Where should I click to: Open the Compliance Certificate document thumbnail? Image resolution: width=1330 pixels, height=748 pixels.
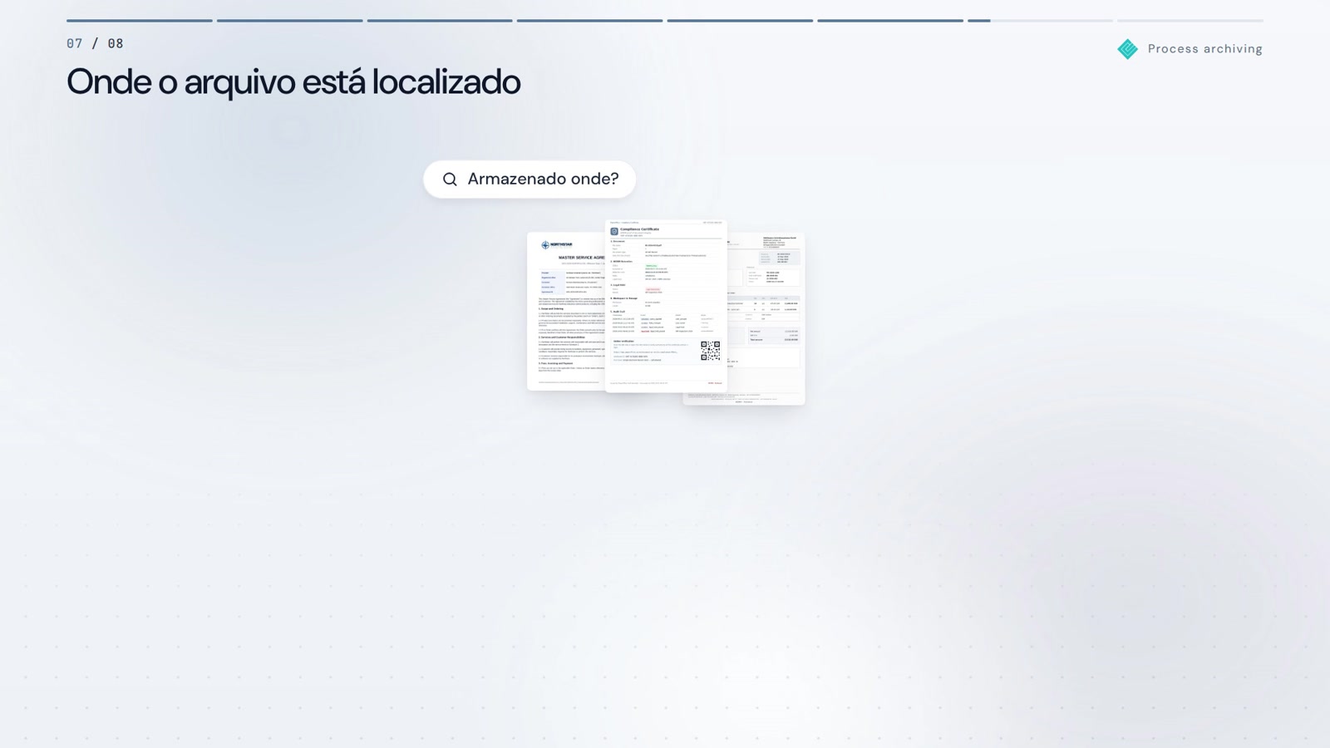[666, 306]
